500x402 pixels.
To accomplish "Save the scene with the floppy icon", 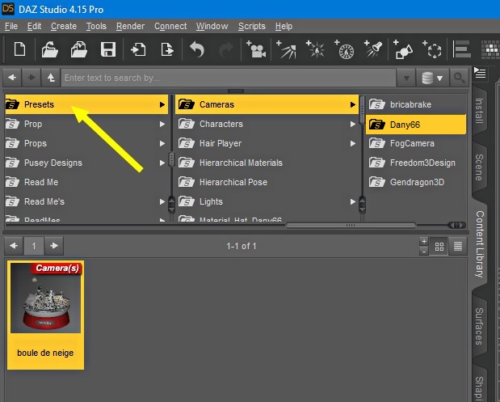I will pyautogui.click(x=107, y=49).
